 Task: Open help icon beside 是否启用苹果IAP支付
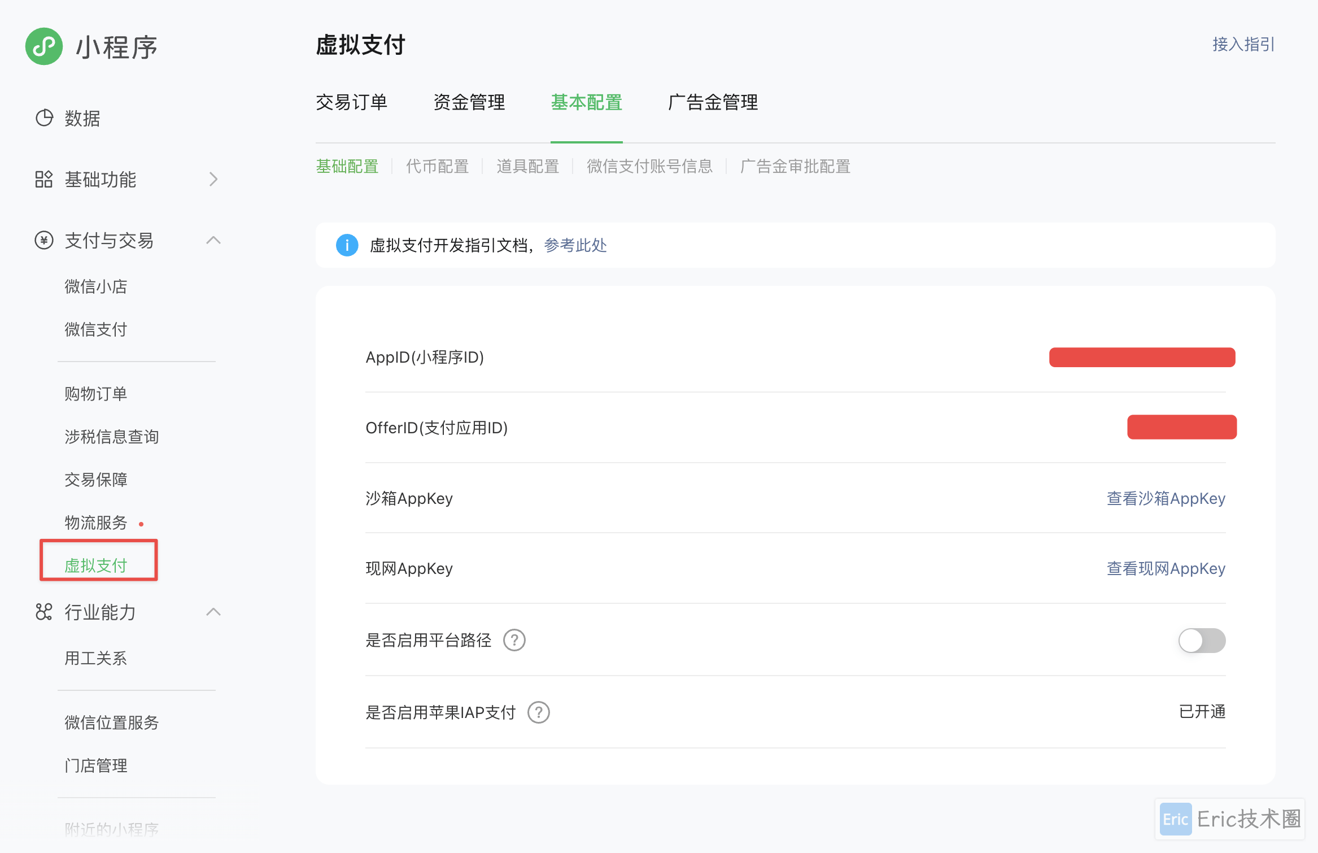pos(539,712)
